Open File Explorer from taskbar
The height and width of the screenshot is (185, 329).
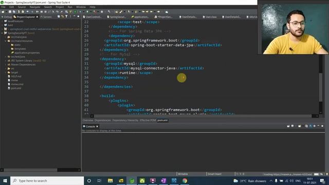[111, 180]
